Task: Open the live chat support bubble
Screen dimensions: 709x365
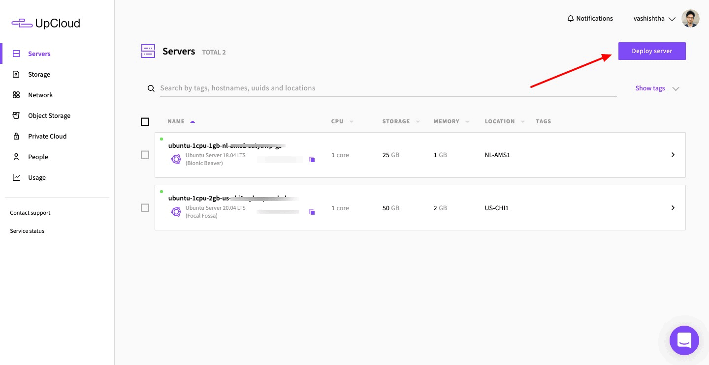Action: [x=684, y=340]
